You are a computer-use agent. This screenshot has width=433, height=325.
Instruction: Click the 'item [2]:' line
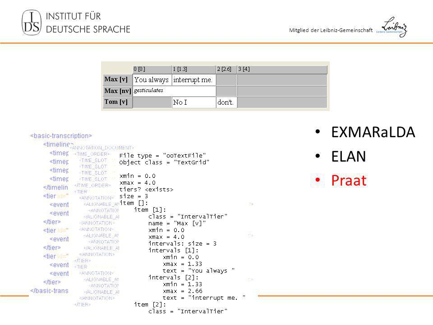[x=150, y=305]
